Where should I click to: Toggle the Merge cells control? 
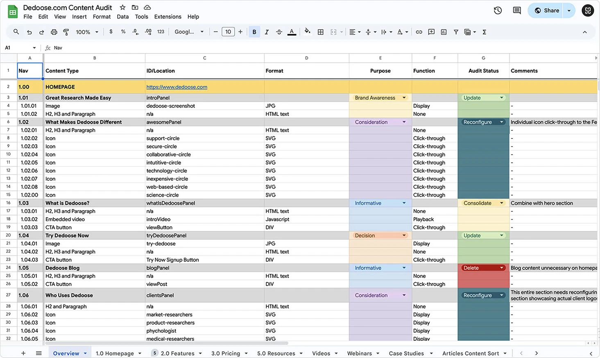333,32
